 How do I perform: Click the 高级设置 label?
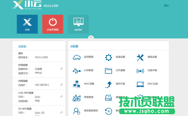[x=152, y=57]
